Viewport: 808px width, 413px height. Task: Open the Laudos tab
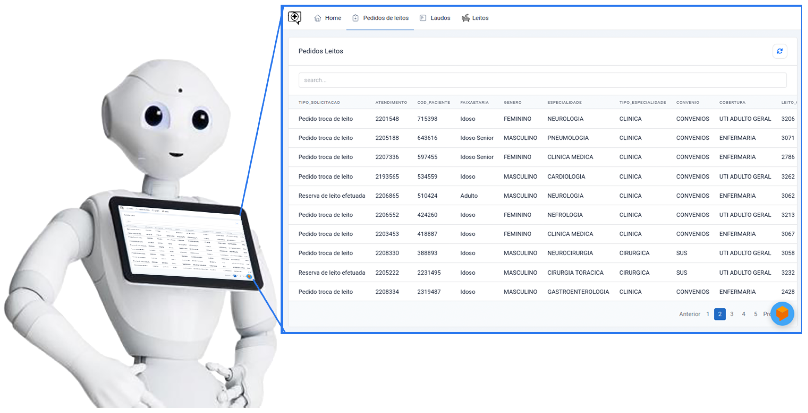point(440,18)
